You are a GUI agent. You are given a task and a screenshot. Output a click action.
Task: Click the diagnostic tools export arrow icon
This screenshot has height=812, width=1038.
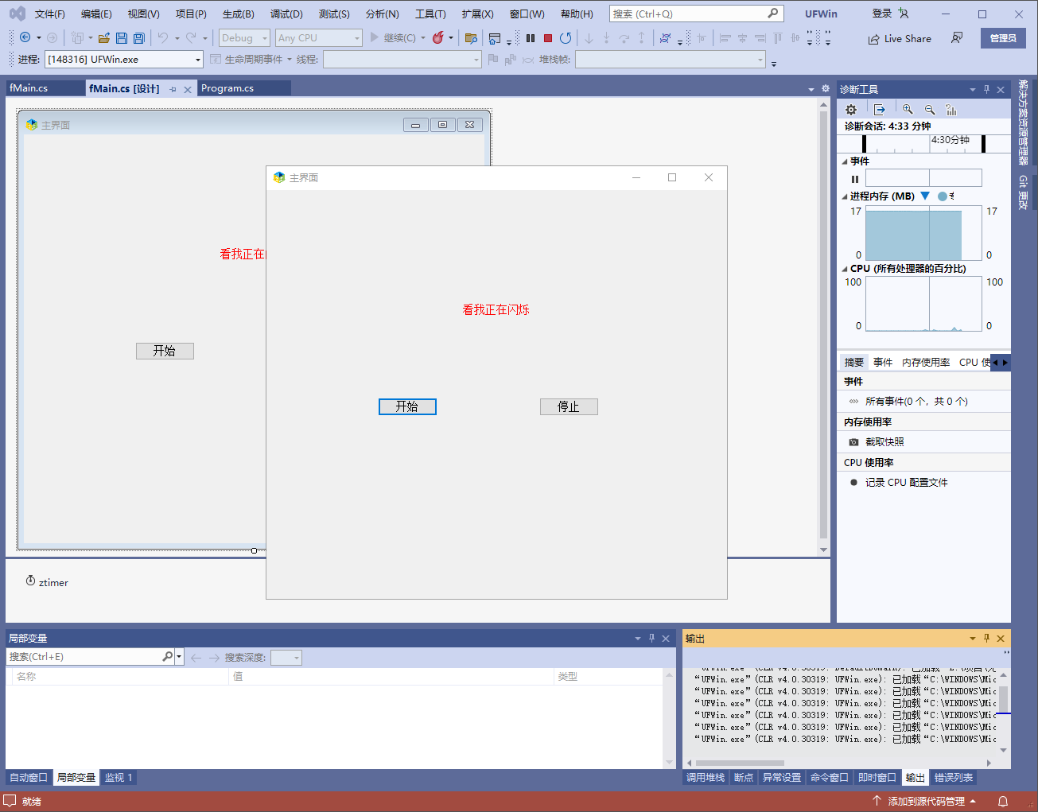pos(879,110)
